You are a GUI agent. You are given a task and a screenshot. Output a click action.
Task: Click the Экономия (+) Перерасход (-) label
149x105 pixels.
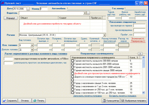tap(138, 40)
